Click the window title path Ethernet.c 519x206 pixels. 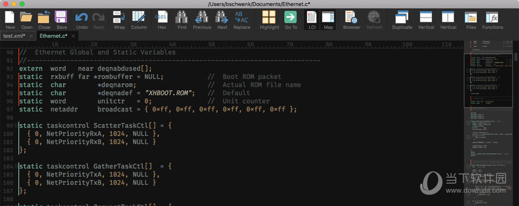[x=259, y=4]
